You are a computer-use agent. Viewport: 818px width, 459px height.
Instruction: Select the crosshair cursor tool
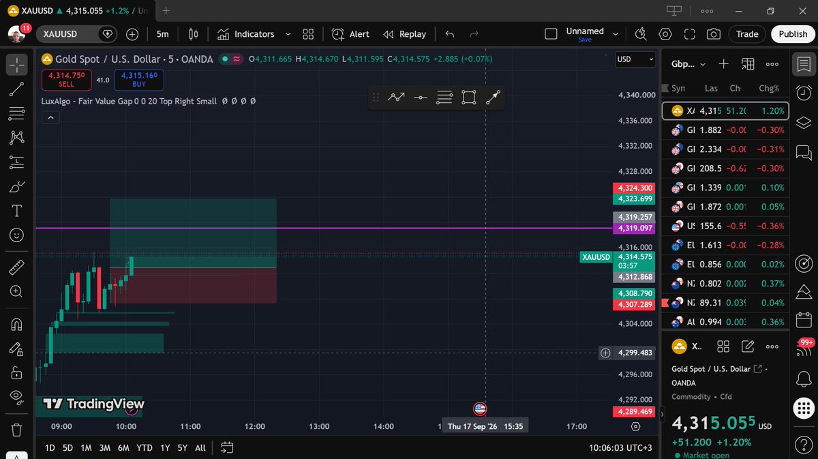pyautogui.click(x=17, y=65)
